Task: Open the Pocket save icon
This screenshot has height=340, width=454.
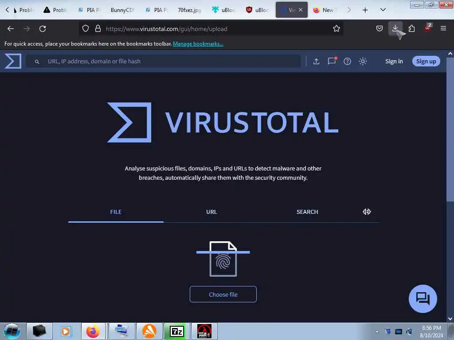Action: click(x=380, y=28)
